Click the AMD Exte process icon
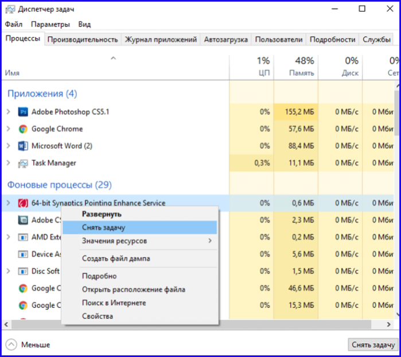The image size is (401, 357). click(x=23, y=237)
